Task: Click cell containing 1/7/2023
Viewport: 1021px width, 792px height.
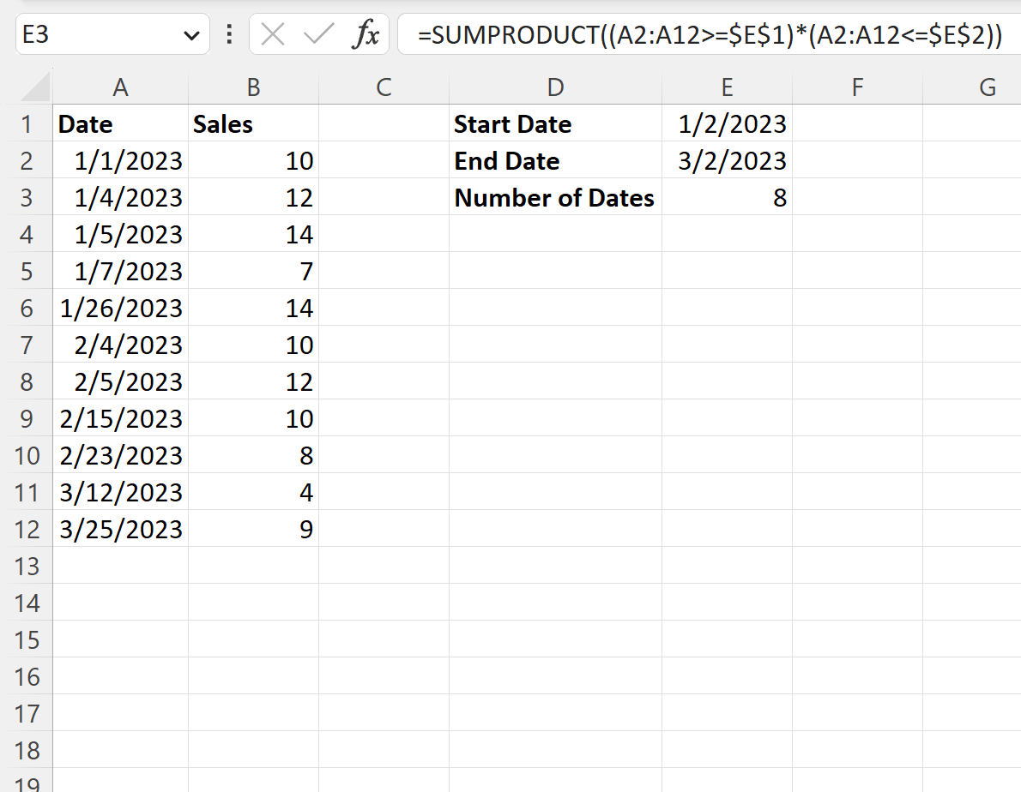Action: tap(120, 271)
